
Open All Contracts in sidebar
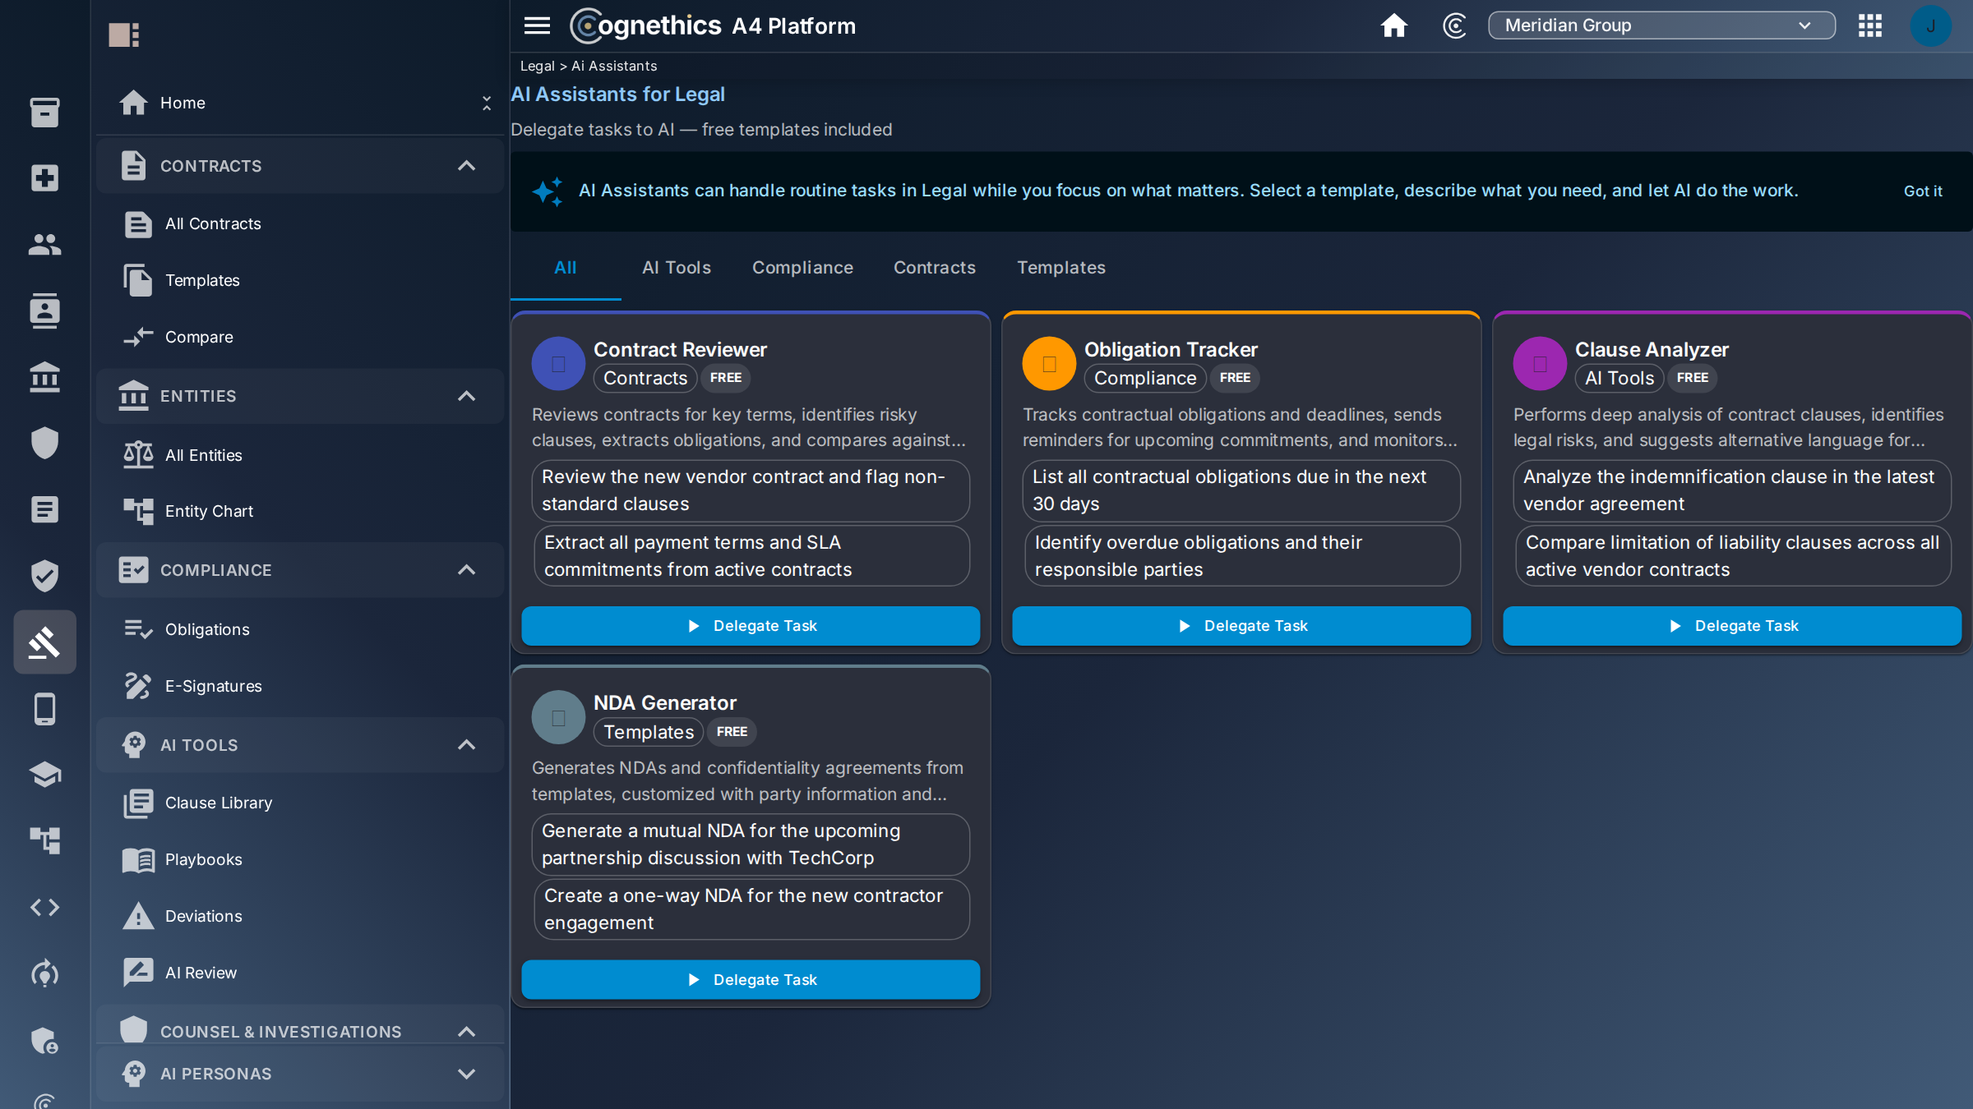click(299, 223)
